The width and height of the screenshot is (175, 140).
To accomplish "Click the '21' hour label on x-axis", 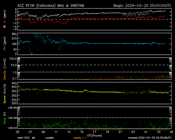I will pyautogui.click(x=120, y=132).
